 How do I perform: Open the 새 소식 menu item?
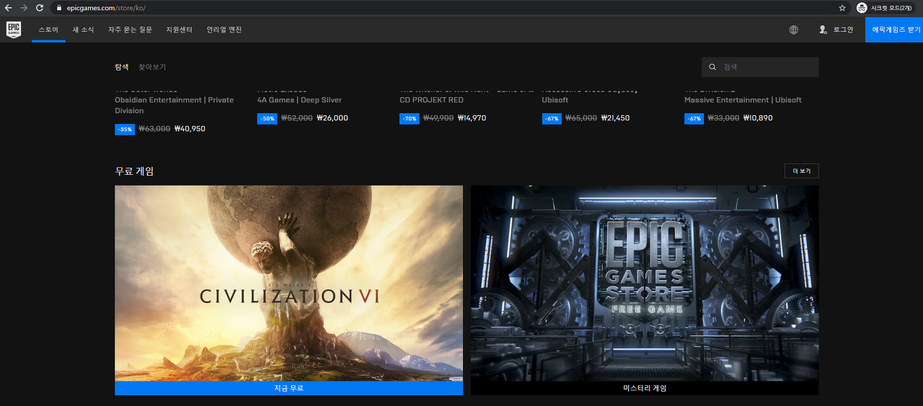(83, 30)
